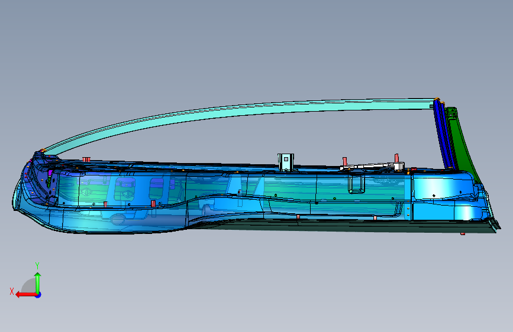The image size is (513, 332).
Task: Select the red pin below the bottom right edge
Action: pyautogui.click(x=463, y=234)
